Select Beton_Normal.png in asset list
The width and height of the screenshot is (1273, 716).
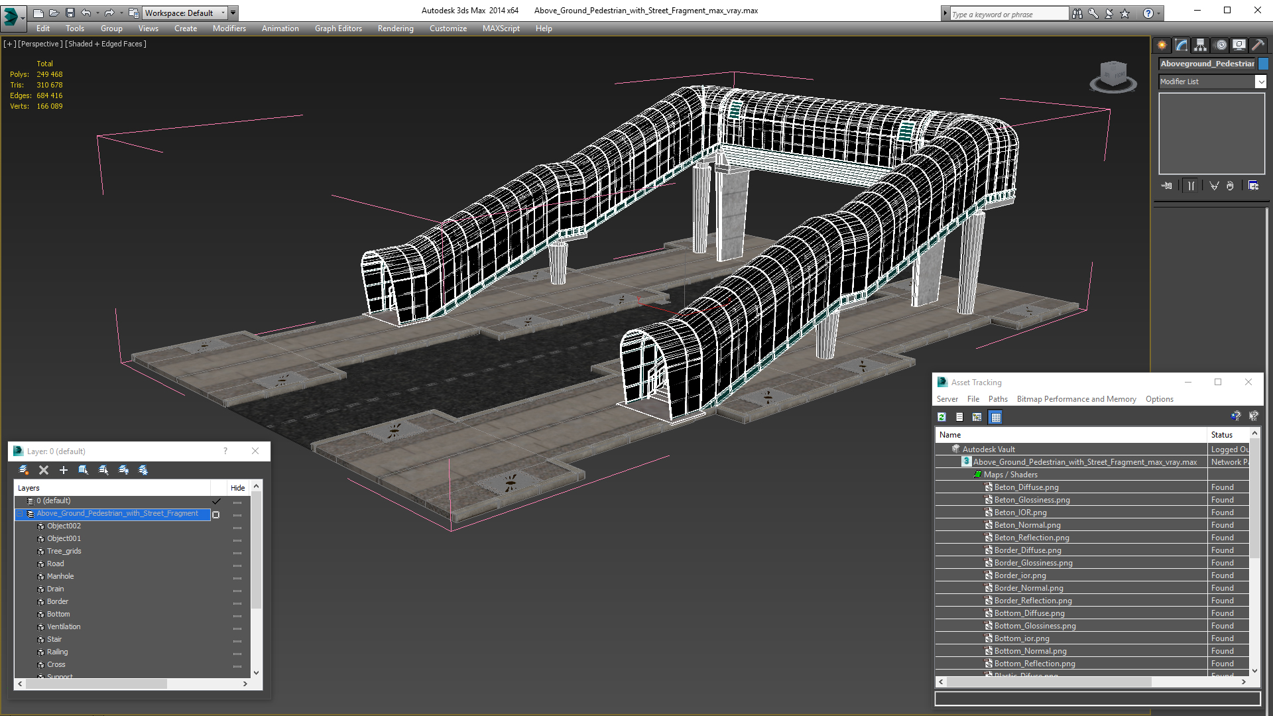[x=1027, y=525]
